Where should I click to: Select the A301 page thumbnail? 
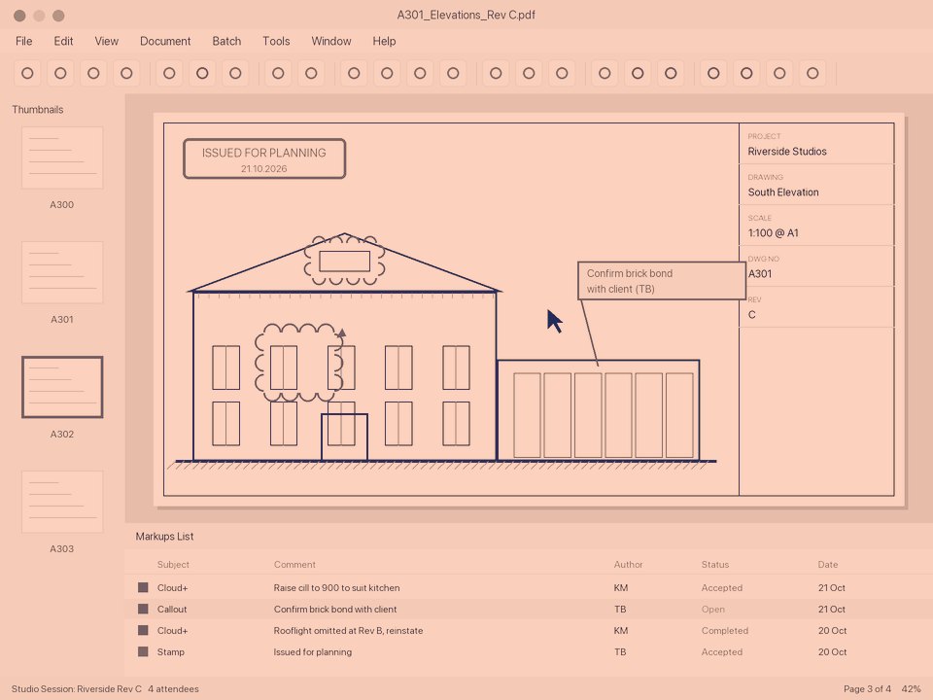click(x=62, y=272)
